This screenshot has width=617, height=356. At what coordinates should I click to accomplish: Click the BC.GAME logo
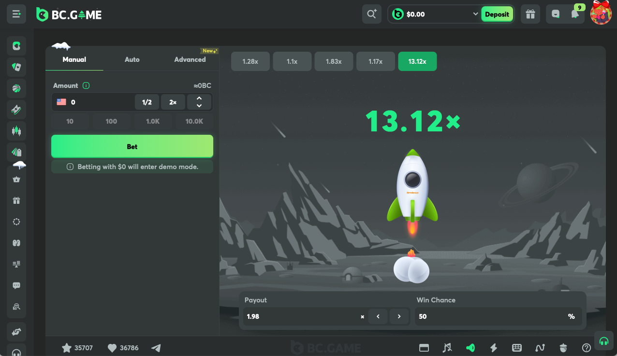click(69, 14)
